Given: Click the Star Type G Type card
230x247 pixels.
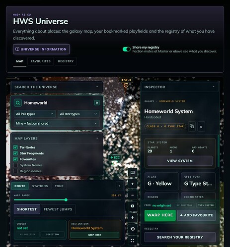Looking at the screenshot, I should tap(198, 181).
